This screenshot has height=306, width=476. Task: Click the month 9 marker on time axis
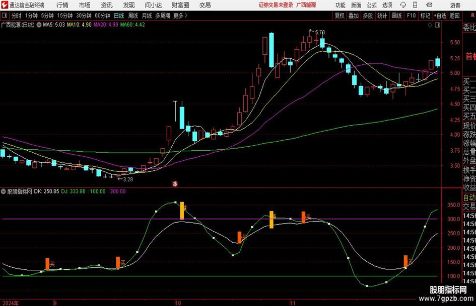(55, 302)
